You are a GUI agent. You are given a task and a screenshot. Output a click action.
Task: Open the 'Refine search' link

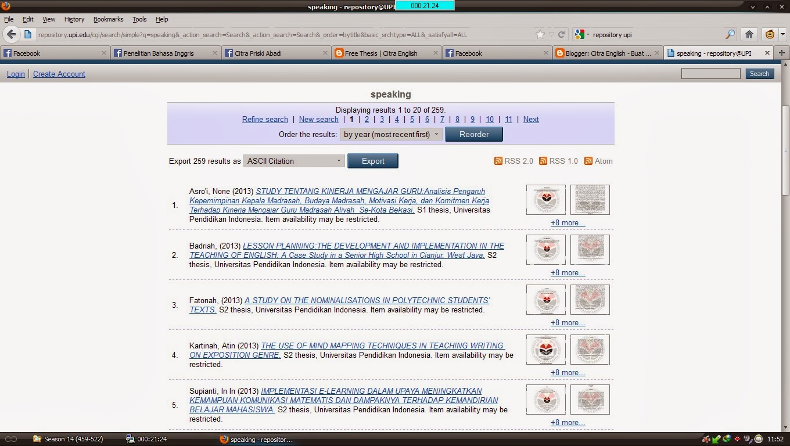265,120
